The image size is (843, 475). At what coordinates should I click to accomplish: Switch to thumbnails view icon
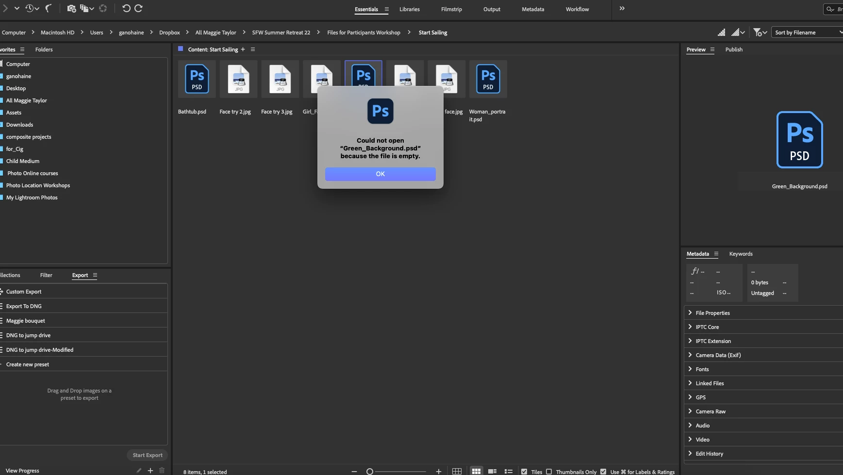(x=476, y=472)
